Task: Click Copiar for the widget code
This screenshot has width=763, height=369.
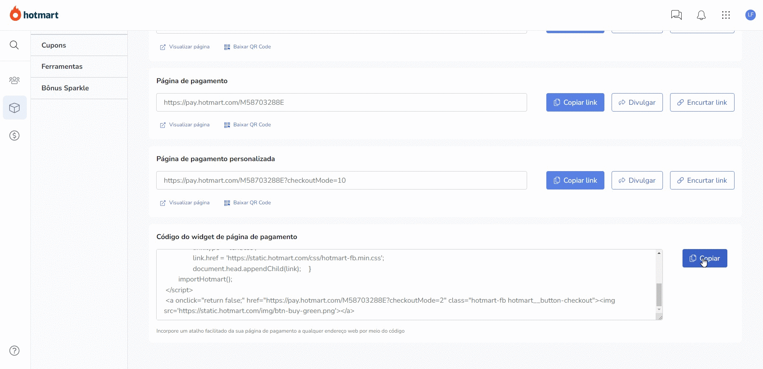Action: pos(705,258)
